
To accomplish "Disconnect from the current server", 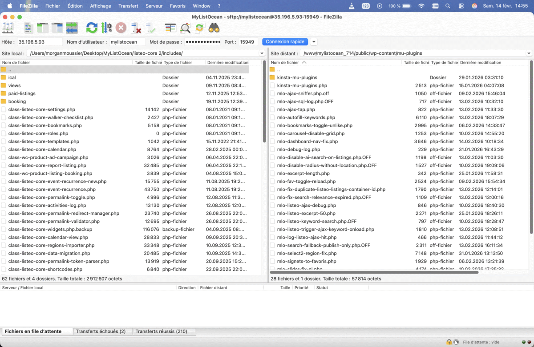I will point(136,28).
